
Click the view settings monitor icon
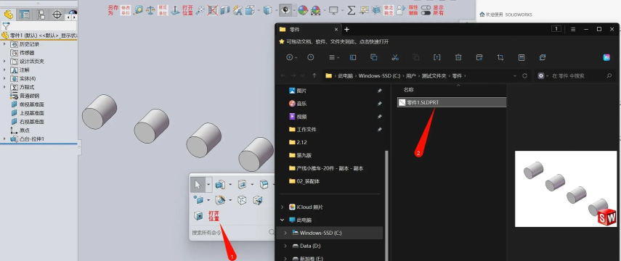pos(333,10)
